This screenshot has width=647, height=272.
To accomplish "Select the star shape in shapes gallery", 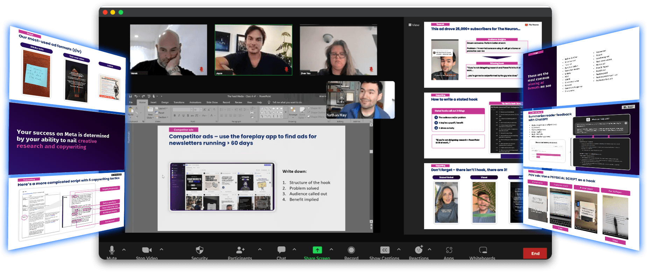I will [281, 116].
